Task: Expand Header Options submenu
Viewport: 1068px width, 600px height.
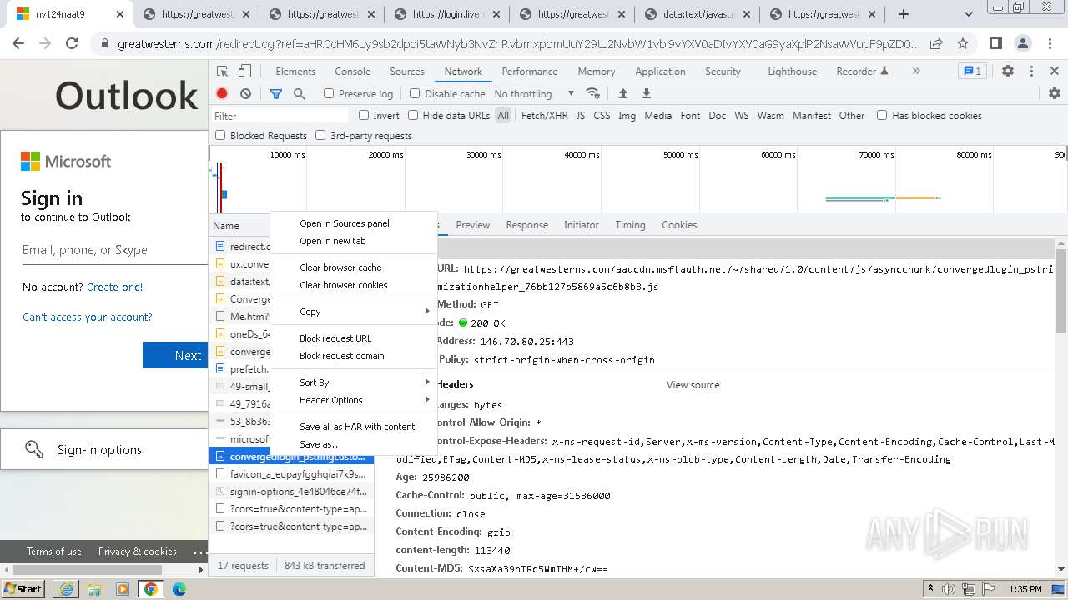Action: point(354,400)
